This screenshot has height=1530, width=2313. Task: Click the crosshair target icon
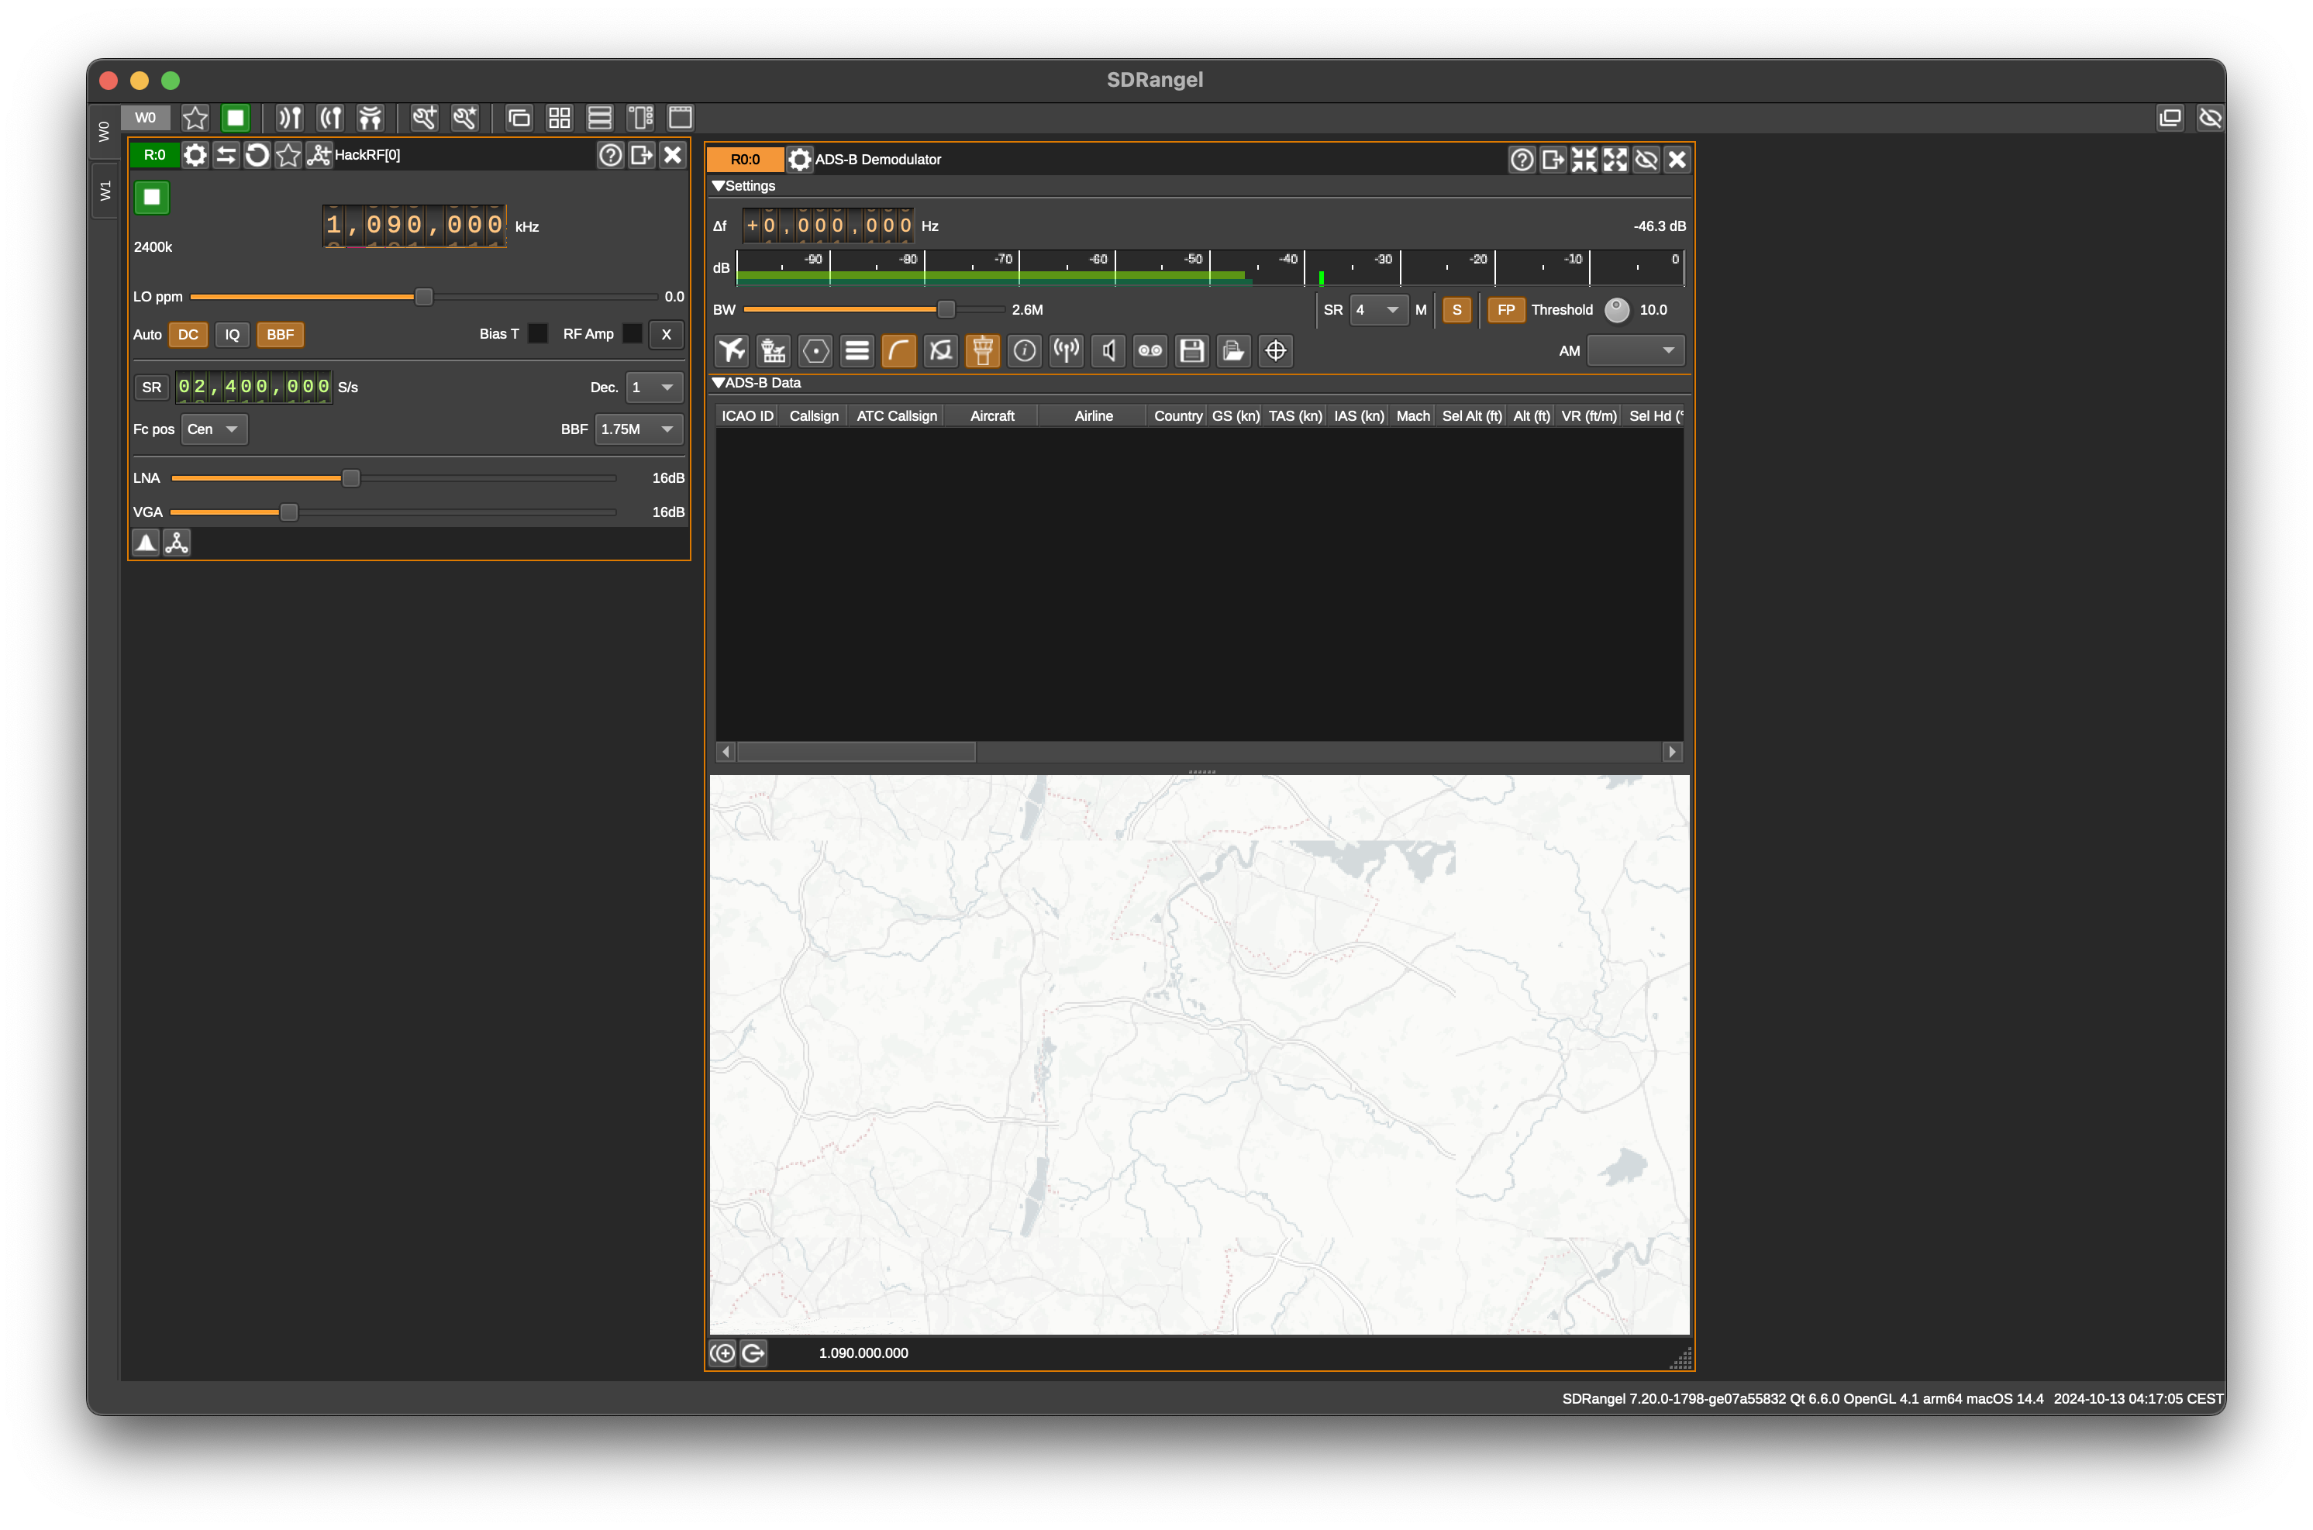click(x=1275, y=350)
